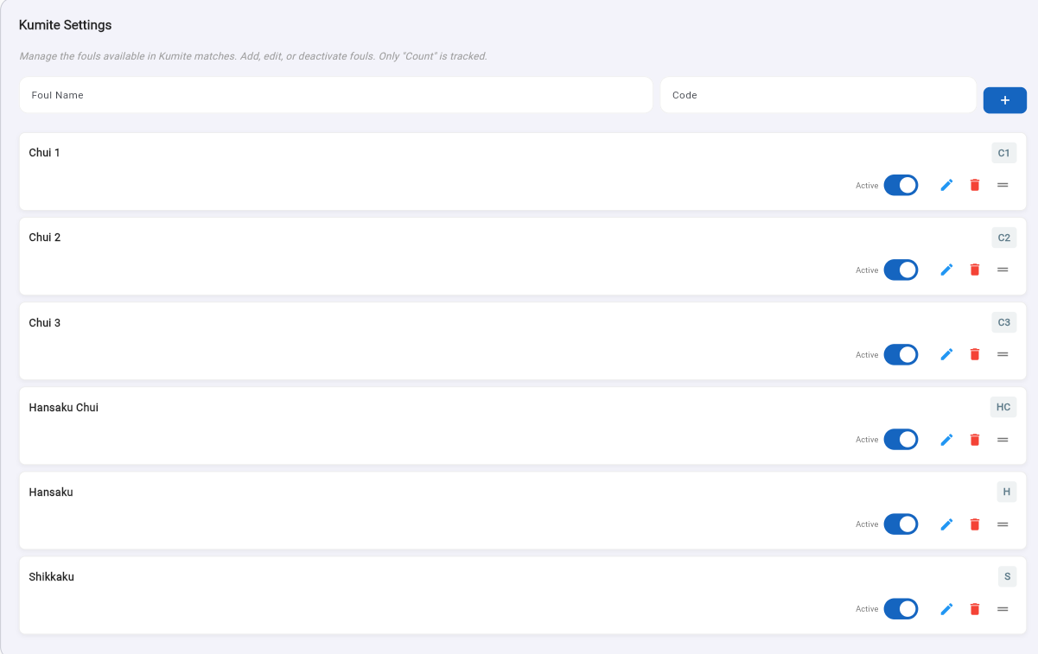
Task: Disable the Chui 2 Active toggle
Action: pyautogui.click(x=901, y=270)
